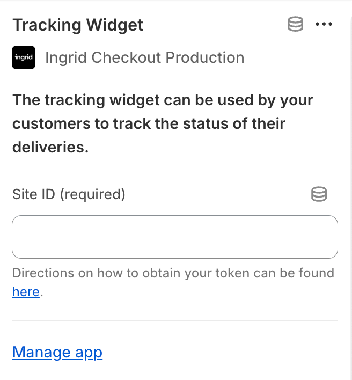Expand the Tracking Widget overflow menu dots
352x380 pixels.
tap(324, 24)
